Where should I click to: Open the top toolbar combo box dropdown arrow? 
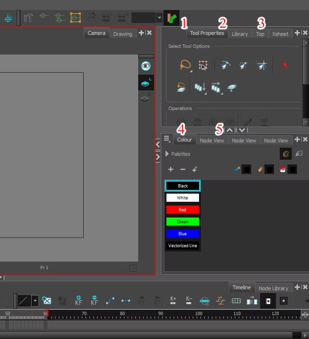point(159,18)
